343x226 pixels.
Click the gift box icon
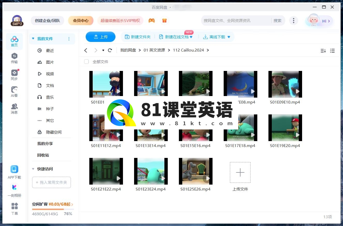pos(164,21)
